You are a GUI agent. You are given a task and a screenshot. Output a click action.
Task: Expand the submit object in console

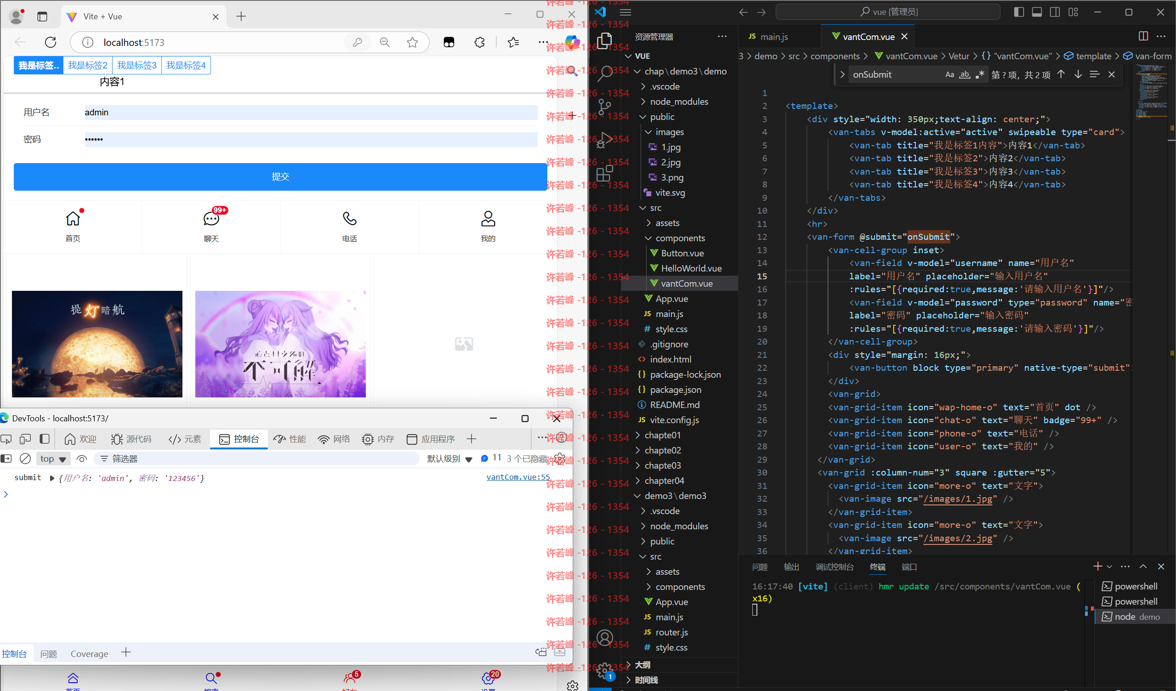[52, 478]
